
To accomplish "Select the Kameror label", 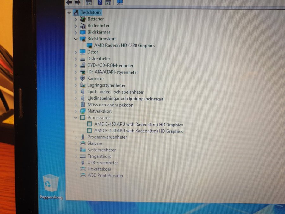I will (x=96, y=78).
